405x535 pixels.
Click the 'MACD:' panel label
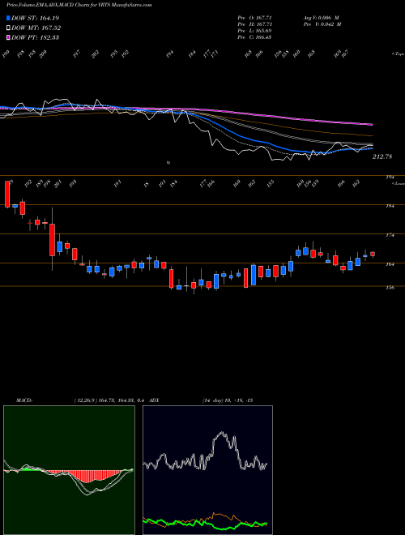coord(24,400)
